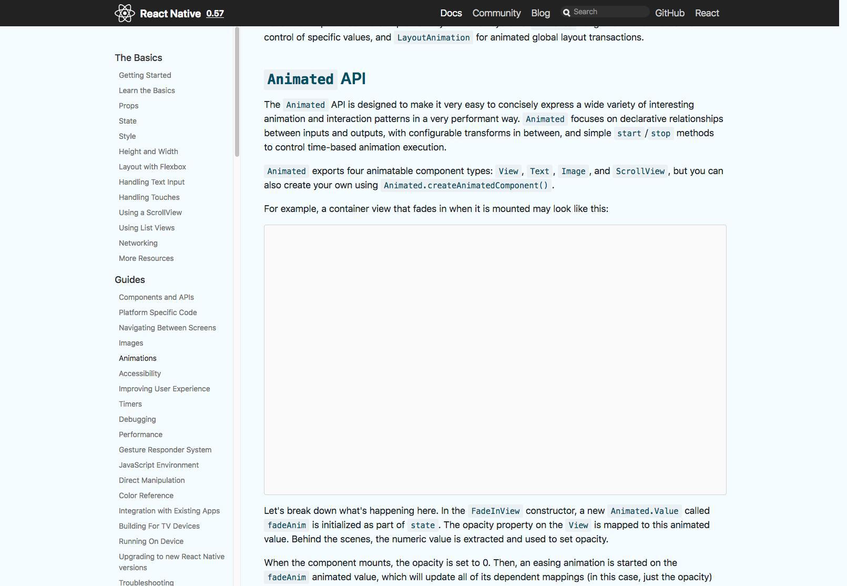Open Building For TV Devices

click(x=159, y=526)
